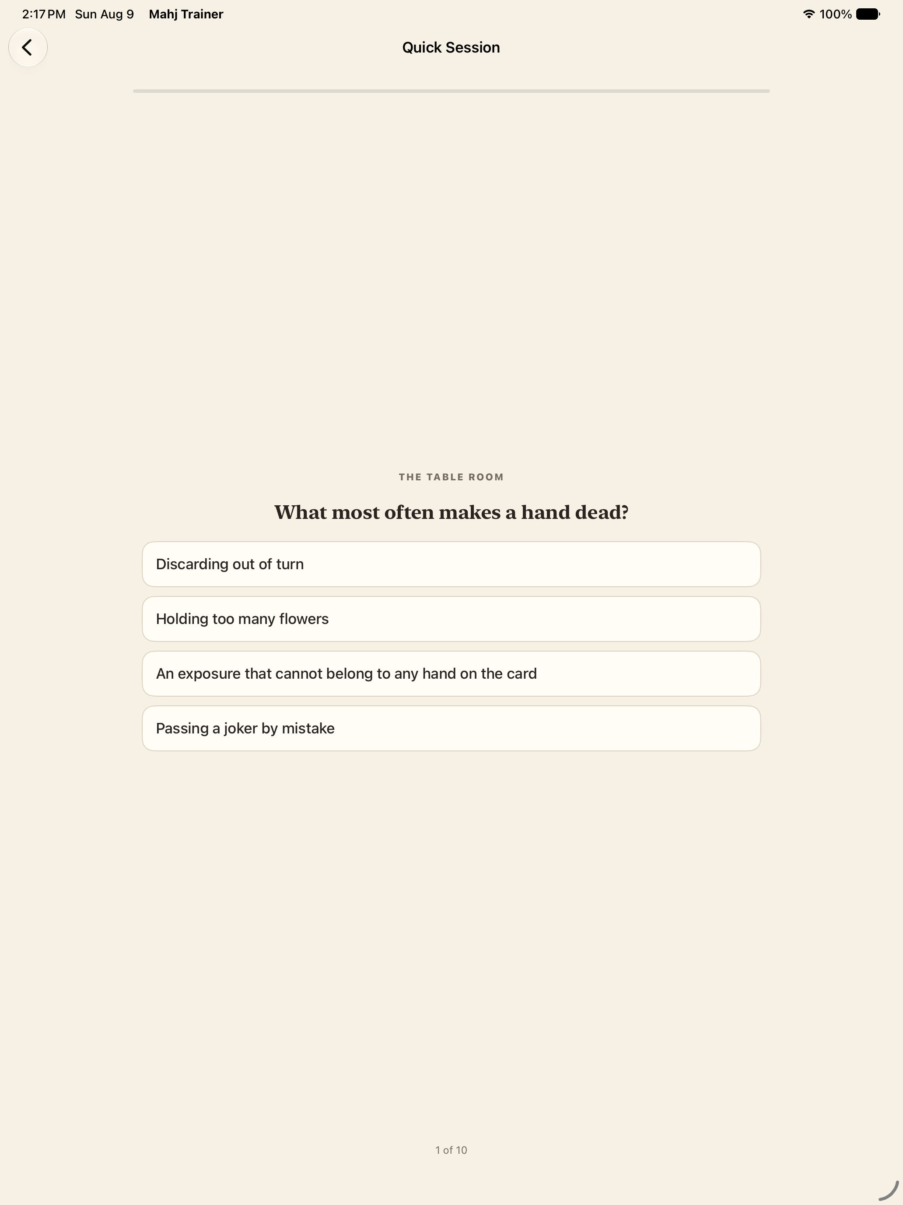Screen dimensions: 903x1205
Task: Tap the Wi-Fi status icon
Action: 809,14
